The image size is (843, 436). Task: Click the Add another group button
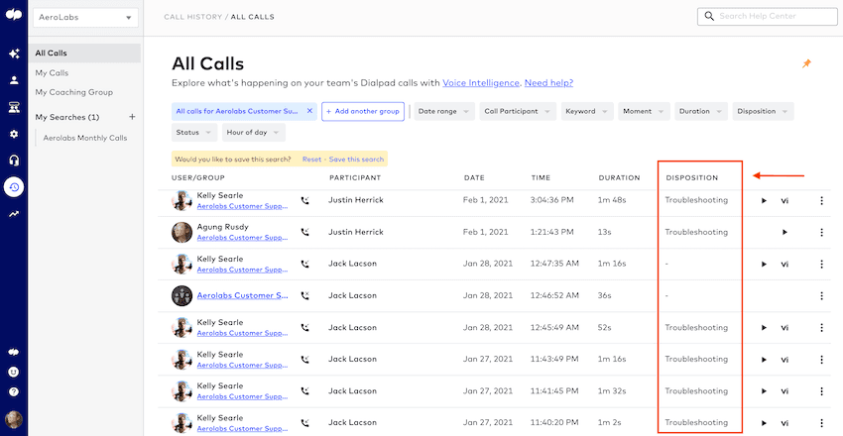coord(362,112)
